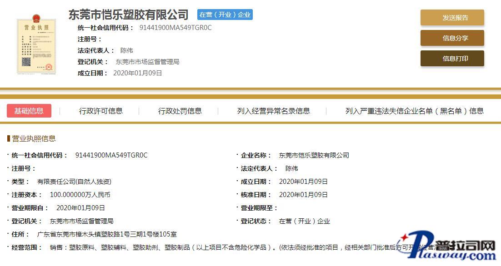Screen dimensions: 501x266
Task: Click the 核准日期 value 2020年01月09日
Action: point(303,195)
